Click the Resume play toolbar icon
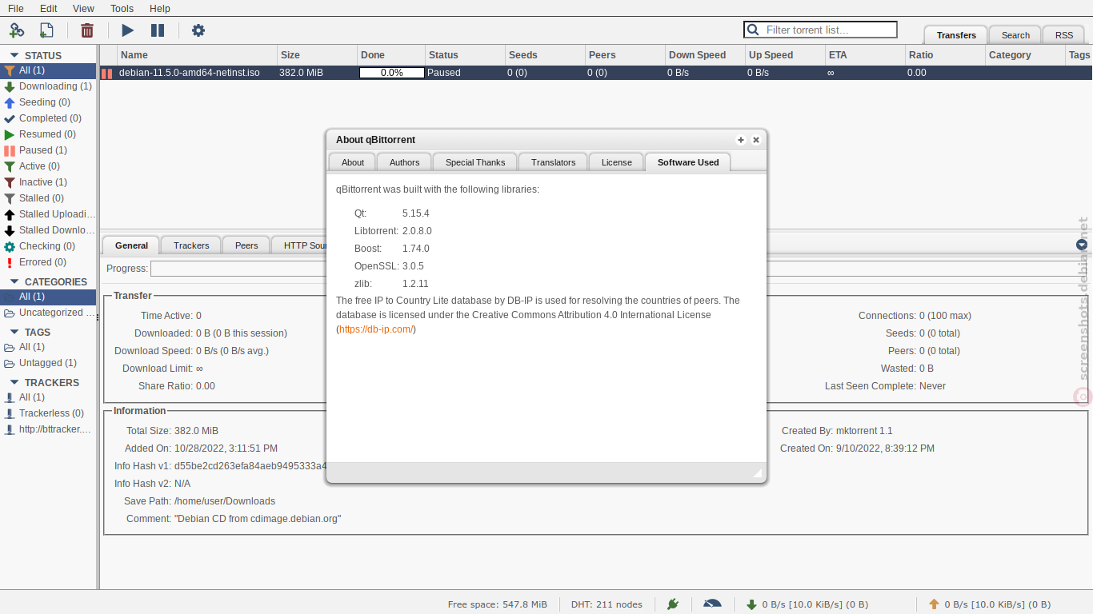Screen dimensions: 1093x614 [x=127, y=30]
